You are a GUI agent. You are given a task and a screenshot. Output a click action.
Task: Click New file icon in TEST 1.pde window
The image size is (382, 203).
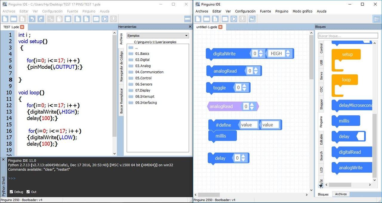[x=5, y=19]
